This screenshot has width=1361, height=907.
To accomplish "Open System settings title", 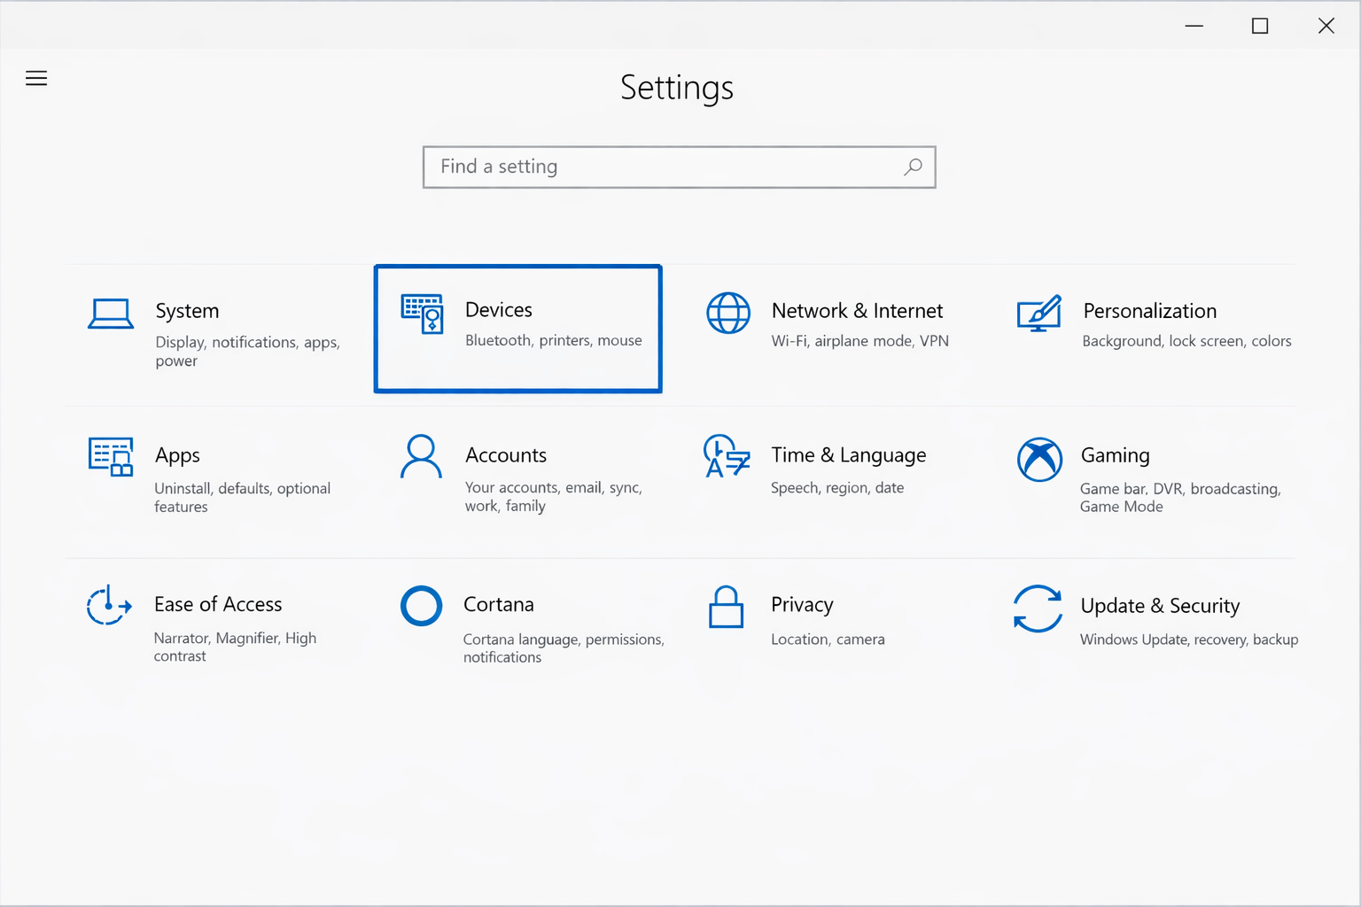I will click(187, 311).
